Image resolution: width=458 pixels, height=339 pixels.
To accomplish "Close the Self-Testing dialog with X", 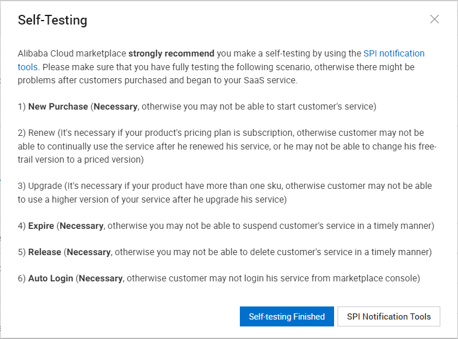I will coord(435,19).
